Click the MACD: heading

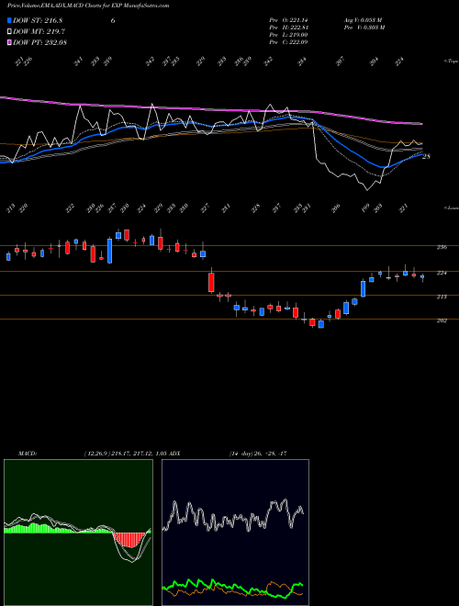point(27,454)
